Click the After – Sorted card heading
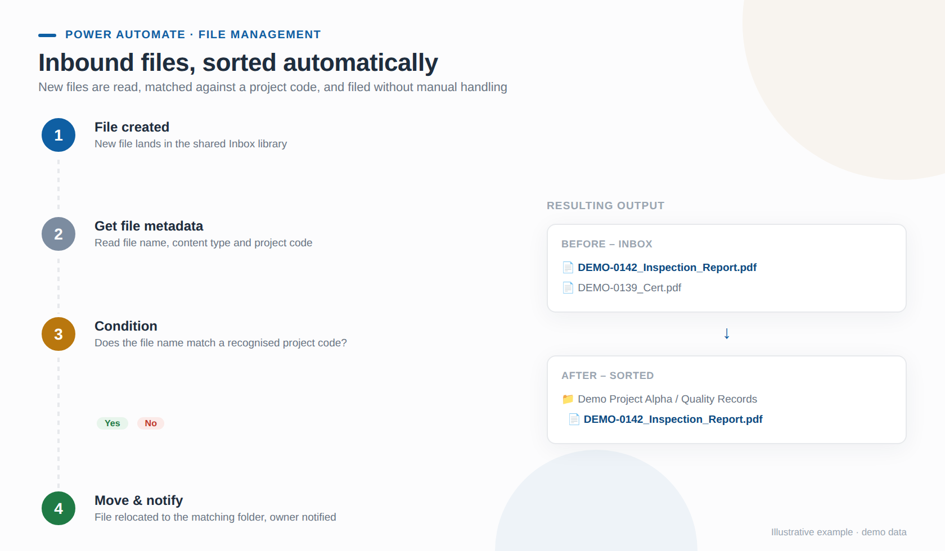Viewport: 945px width, 551px height. coord(607,376)
